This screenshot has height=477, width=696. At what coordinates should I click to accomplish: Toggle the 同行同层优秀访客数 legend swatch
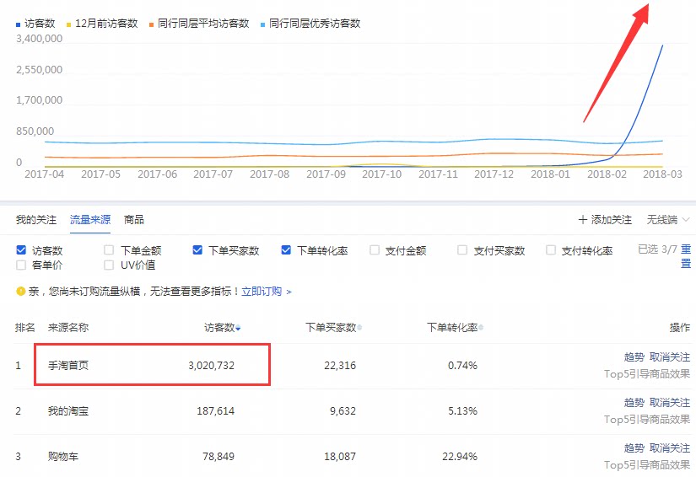click(x=262, y=24)
